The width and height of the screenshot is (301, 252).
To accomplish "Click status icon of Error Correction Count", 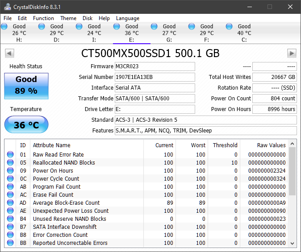I will coord(10,235).
